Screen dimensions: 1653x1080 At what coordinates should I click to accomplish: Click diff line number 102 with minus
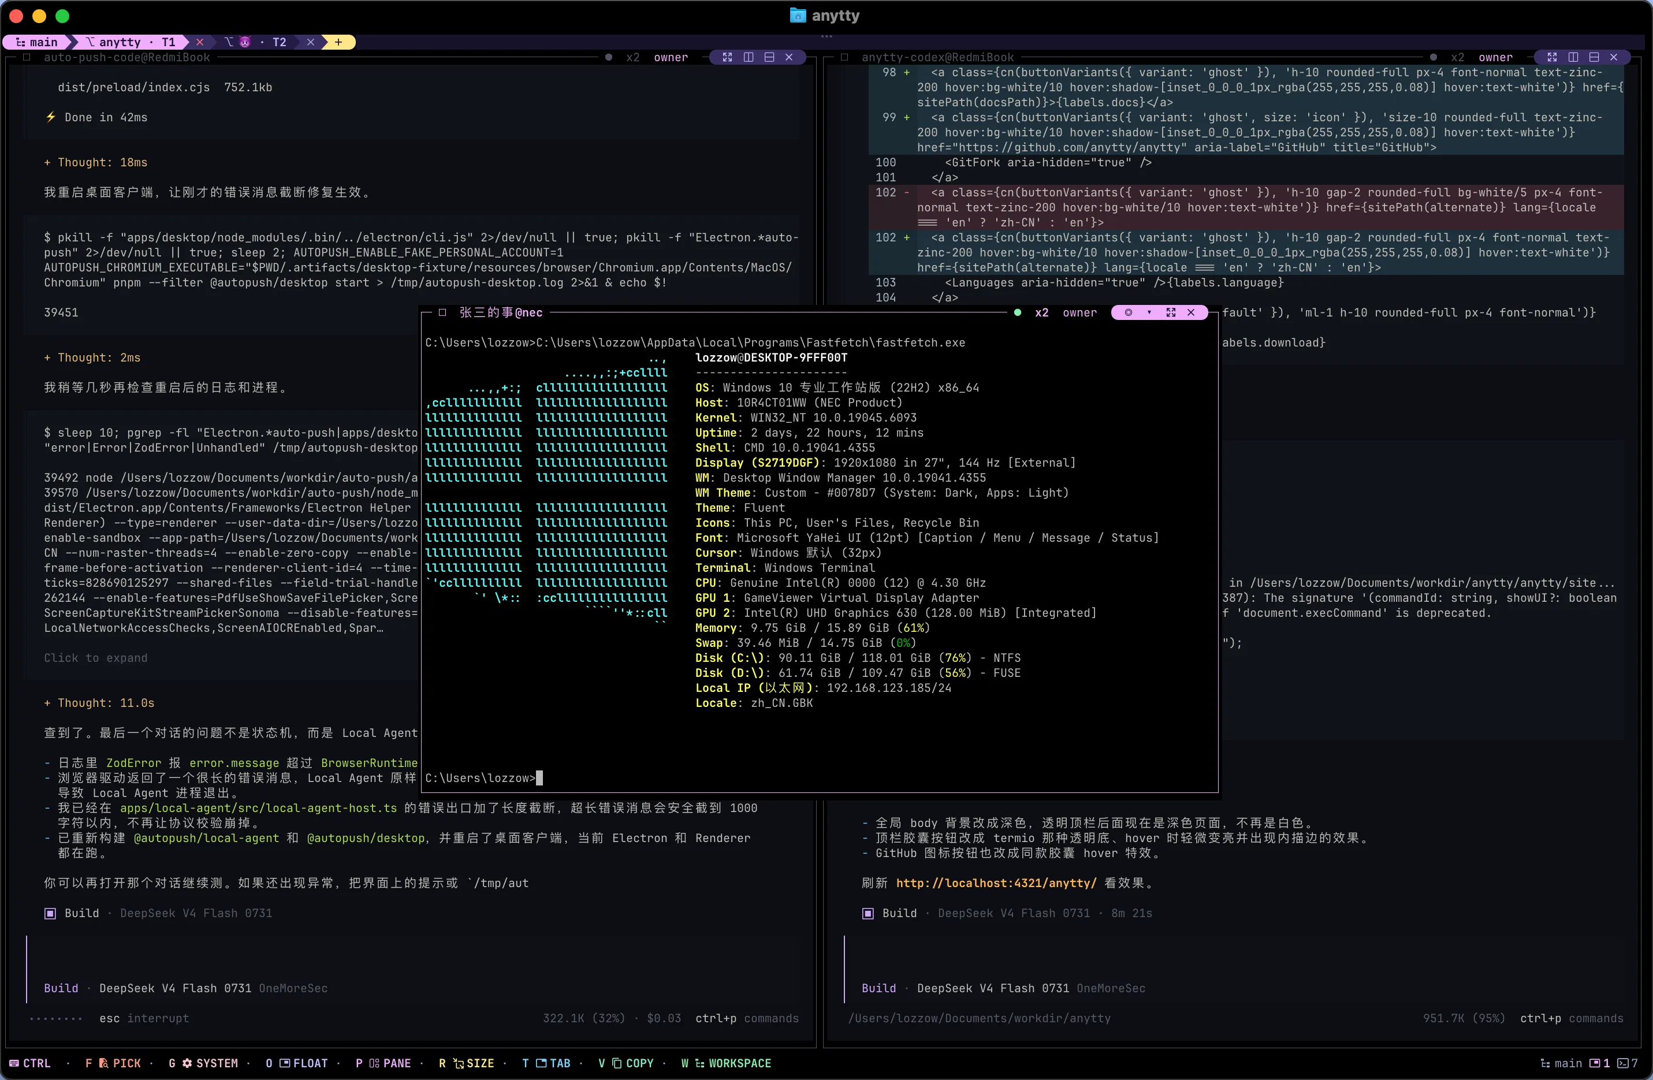(x=892, y=192)
